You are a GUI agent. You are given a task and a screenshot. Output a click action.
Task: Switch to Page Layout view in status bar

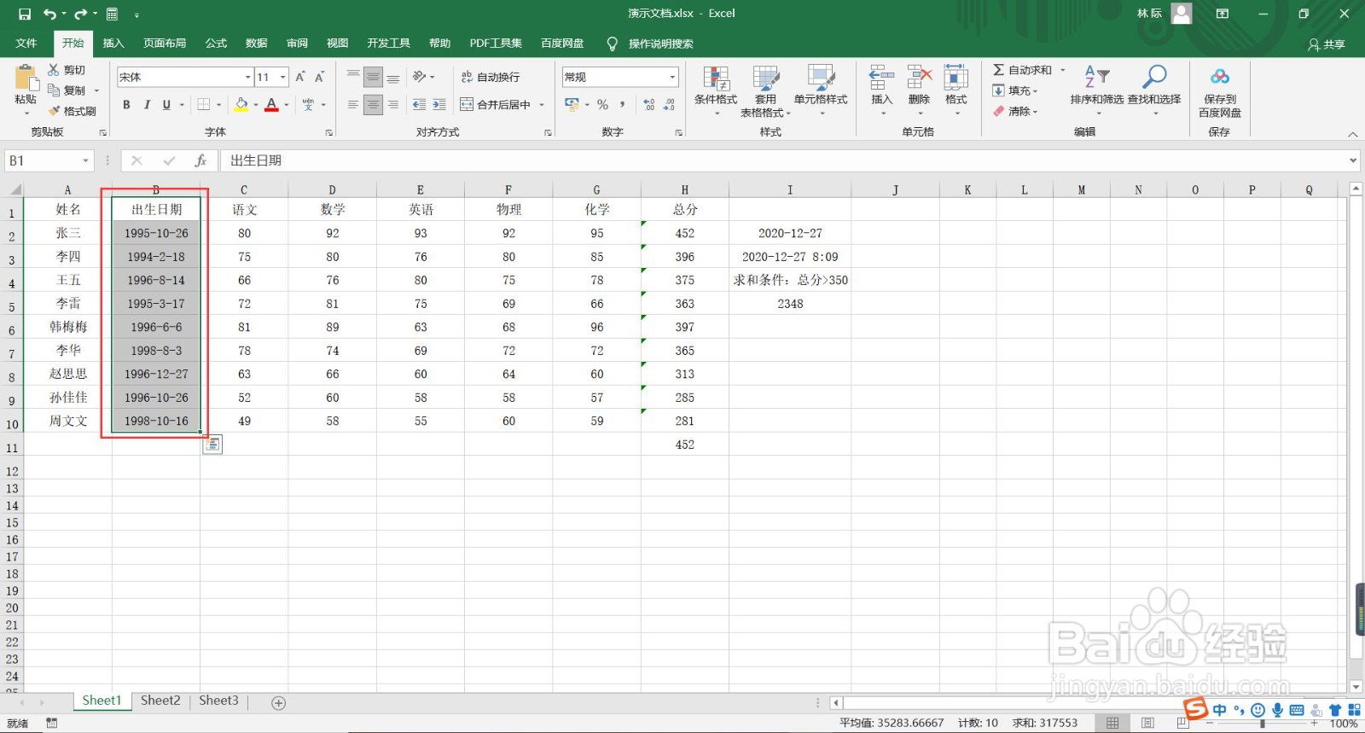(x=1147, y=723)
